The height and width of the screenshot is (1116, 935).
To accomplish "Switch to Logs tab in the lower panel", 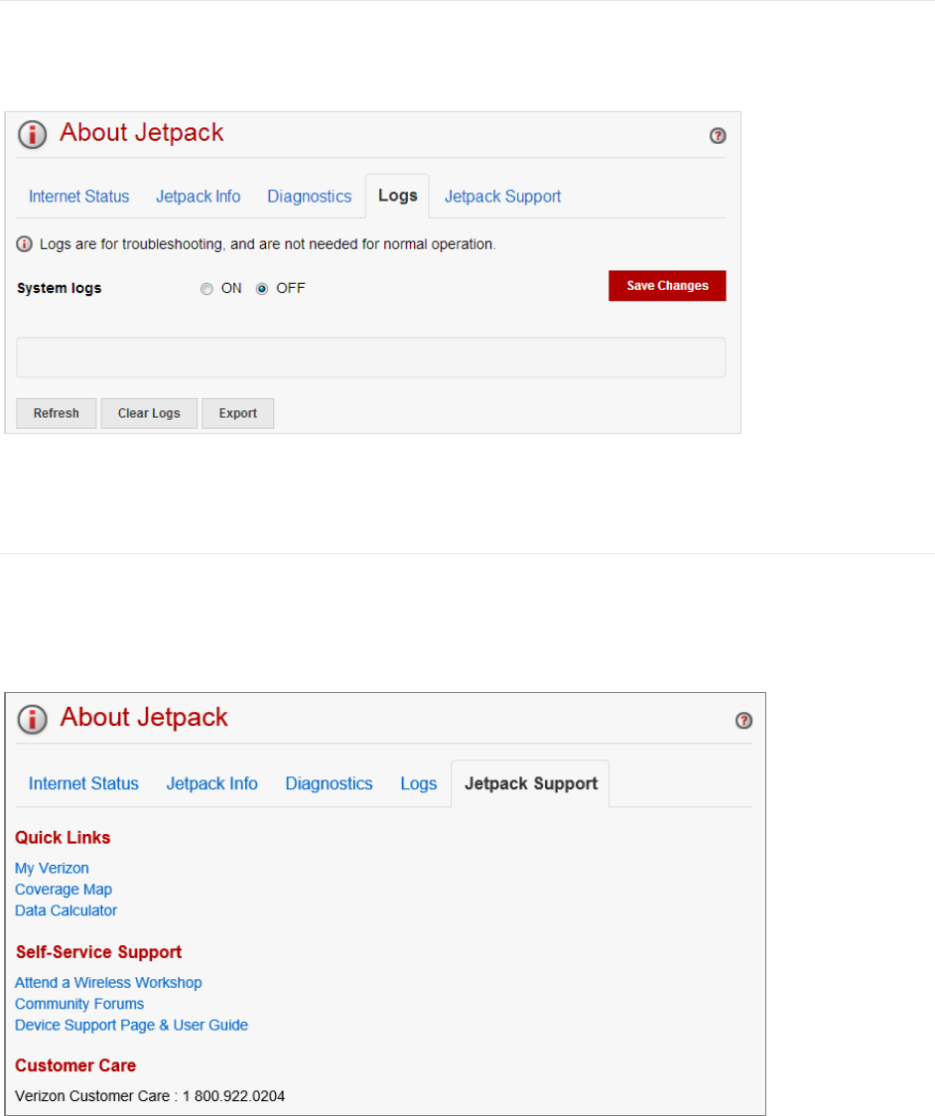I will pos(419,783).
